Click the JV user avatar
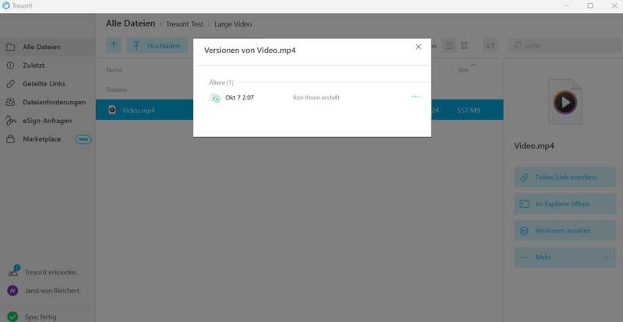This screenshot has width=623, height=322. click(12, 291)
